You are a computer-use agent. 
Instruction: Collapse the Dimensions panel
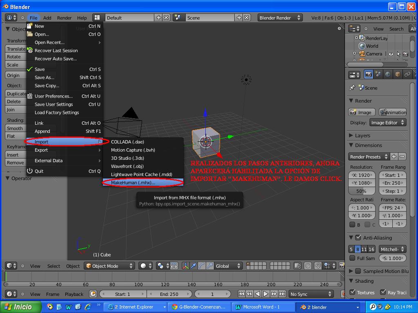click(351, 145)
